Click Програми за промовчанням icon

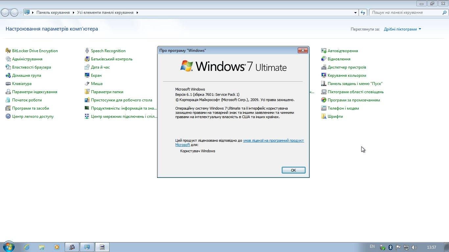click(324, 100)
